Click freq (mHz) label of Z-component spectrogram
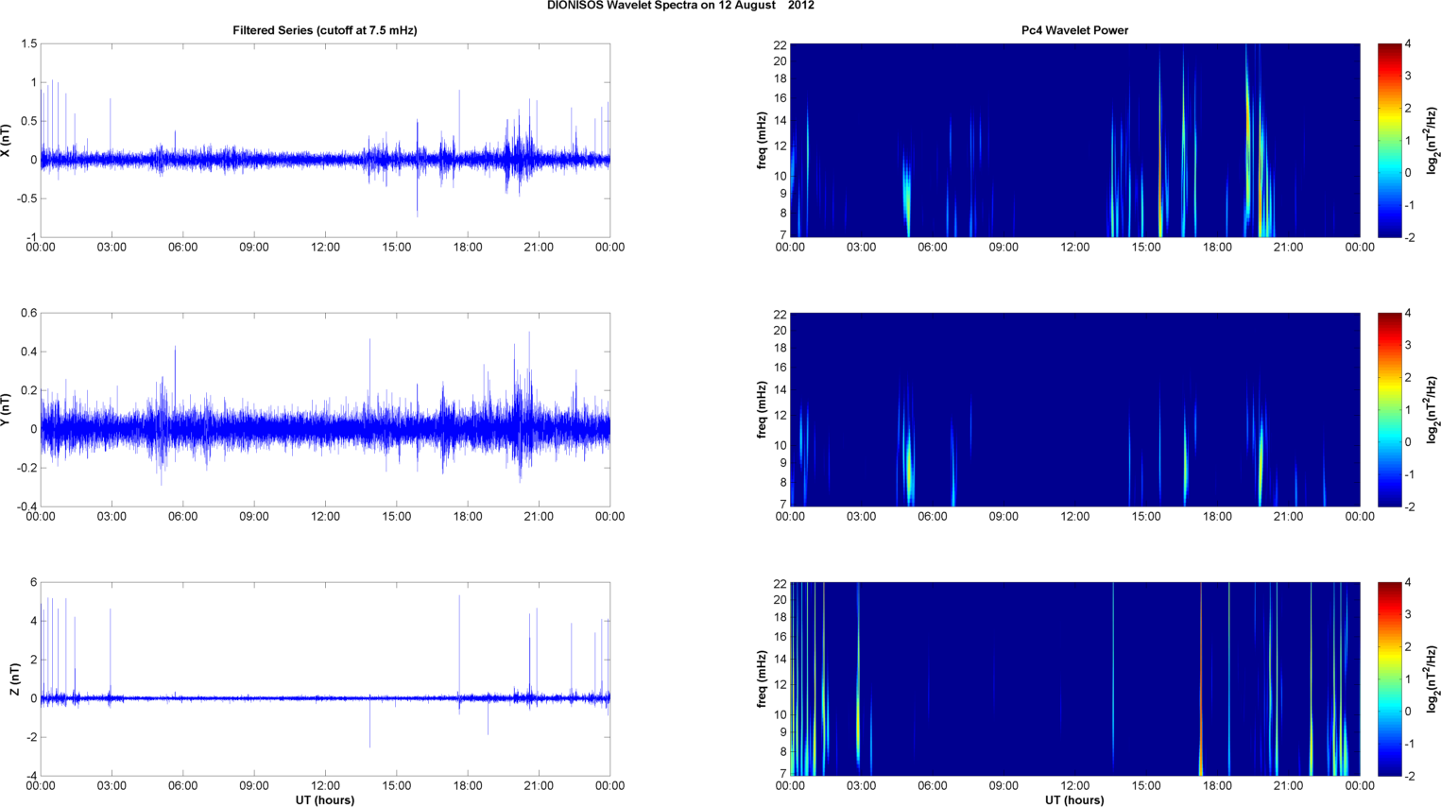Image resolution: width=1441 pixels, height=807 pixels. point(762,679)
